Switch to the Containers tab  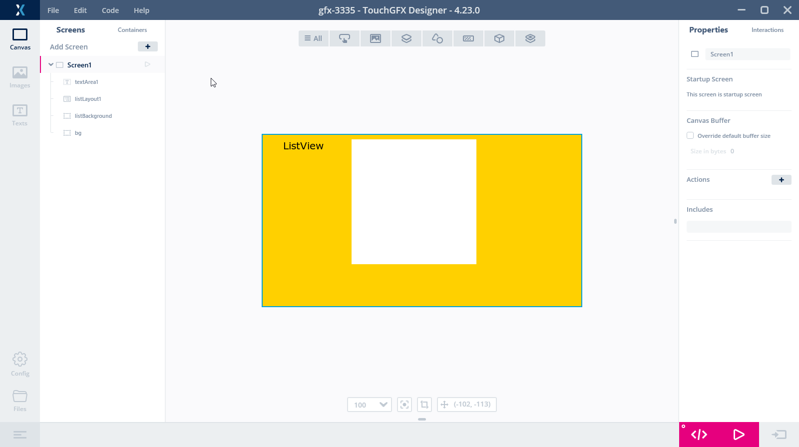point(132,30)
